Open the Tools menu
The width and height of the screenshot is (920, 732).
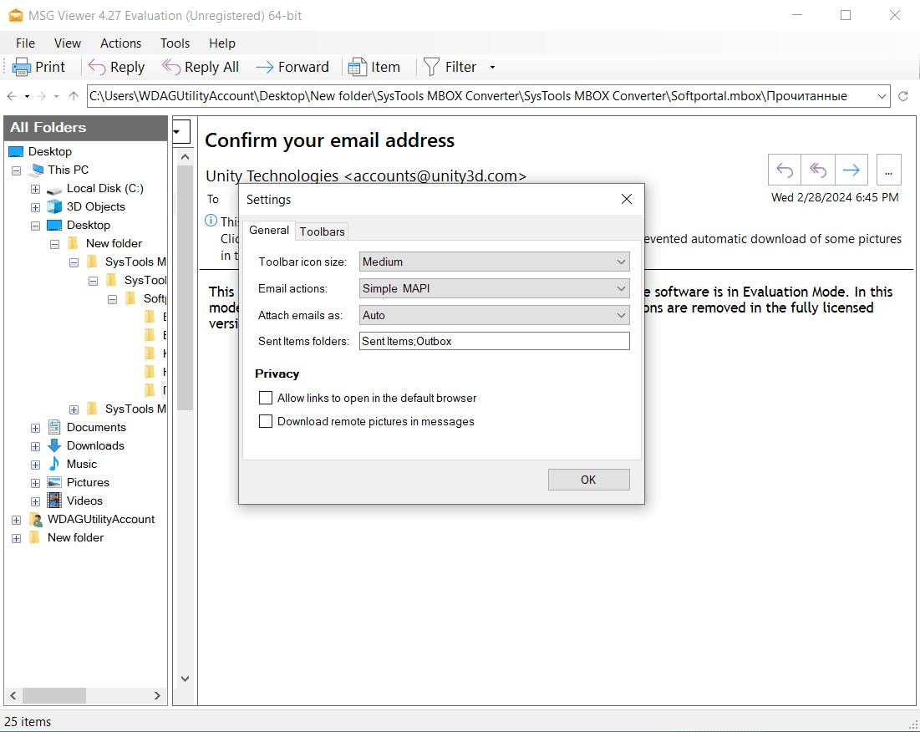pyautogui.click(x=175, y=43)
